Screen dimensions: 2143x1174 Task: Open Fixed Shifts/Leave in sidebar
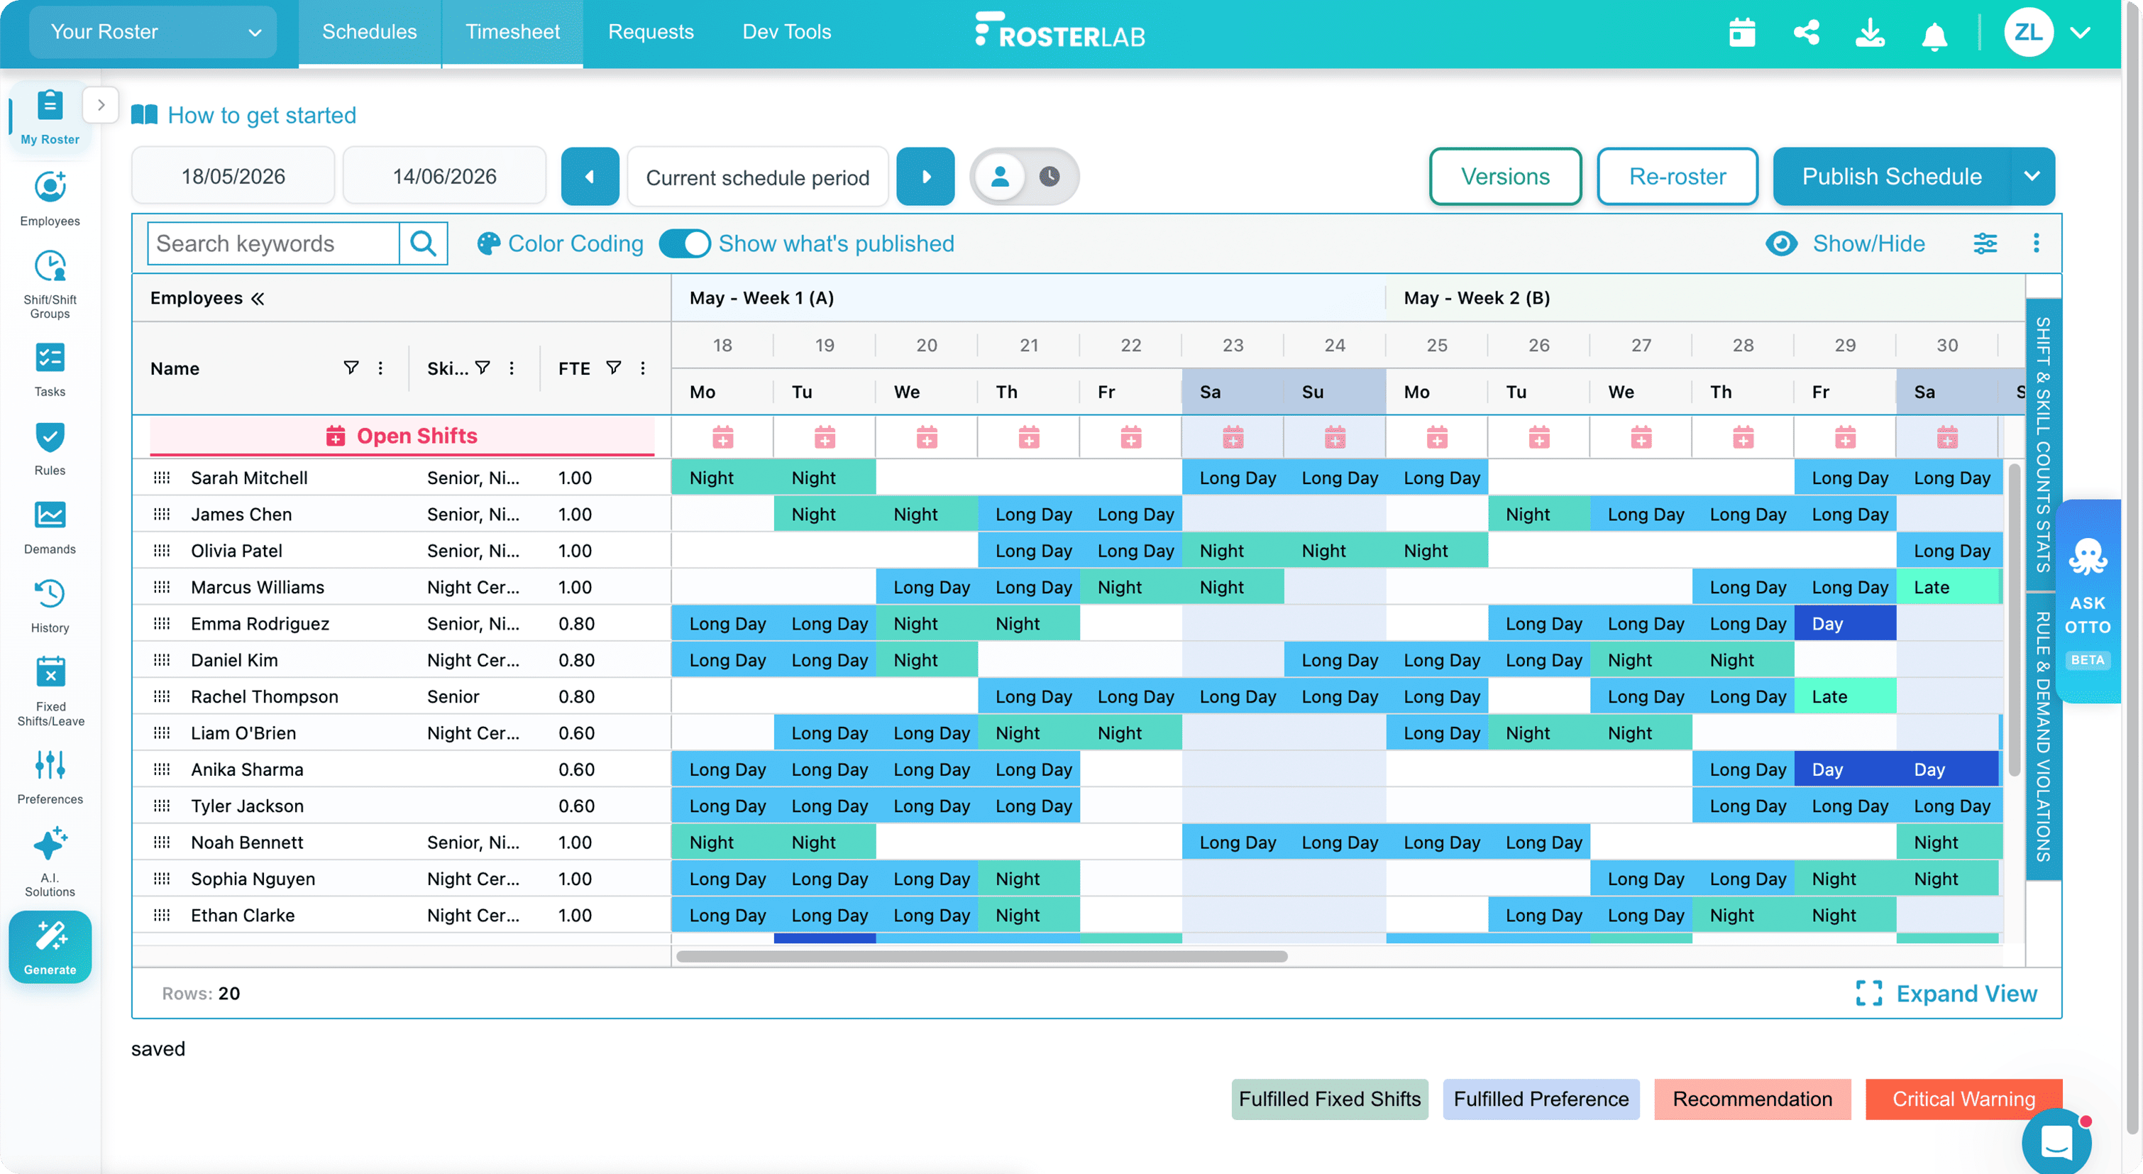(50, 691)
